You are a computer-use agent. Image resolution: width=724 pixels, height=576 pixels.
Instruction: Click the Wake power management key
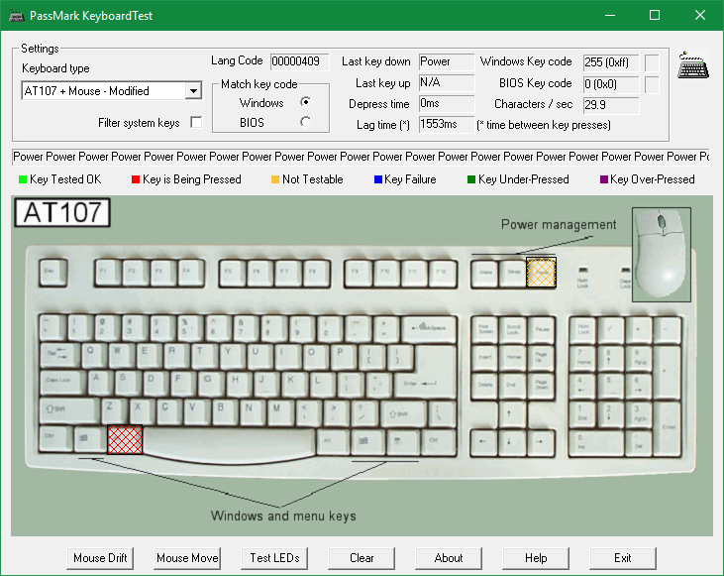pos(485,273)
